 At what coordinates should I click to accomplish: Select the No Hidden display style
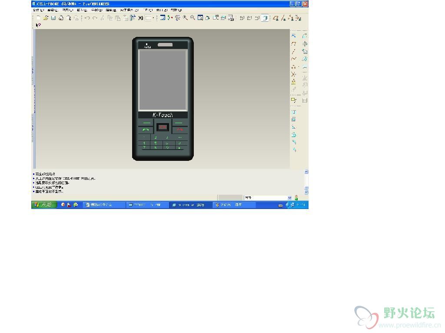point(257,18)
